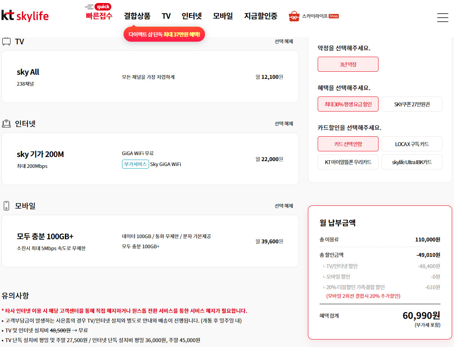Open the hamburger menu icon
The image size is (454, 347).
442,17
